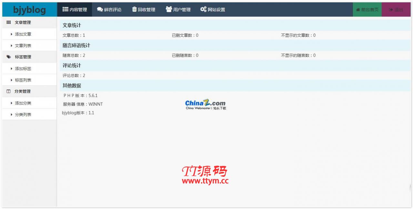Click the gears icon beside 网站设置
This screenshot has width=413, height=209.
pyautogui.click(x=203, y=9)
